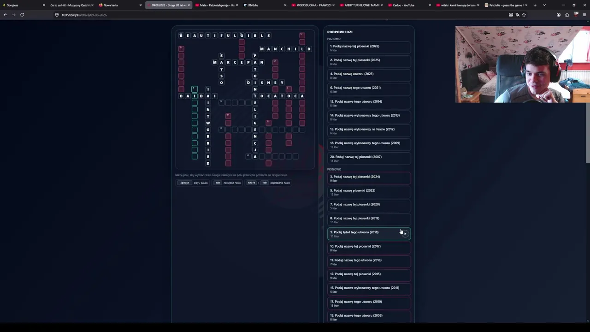590x332 pixels.
Task: Click the streamer webcam overlay
Action: pyautogui.click(x=522, y=64)
